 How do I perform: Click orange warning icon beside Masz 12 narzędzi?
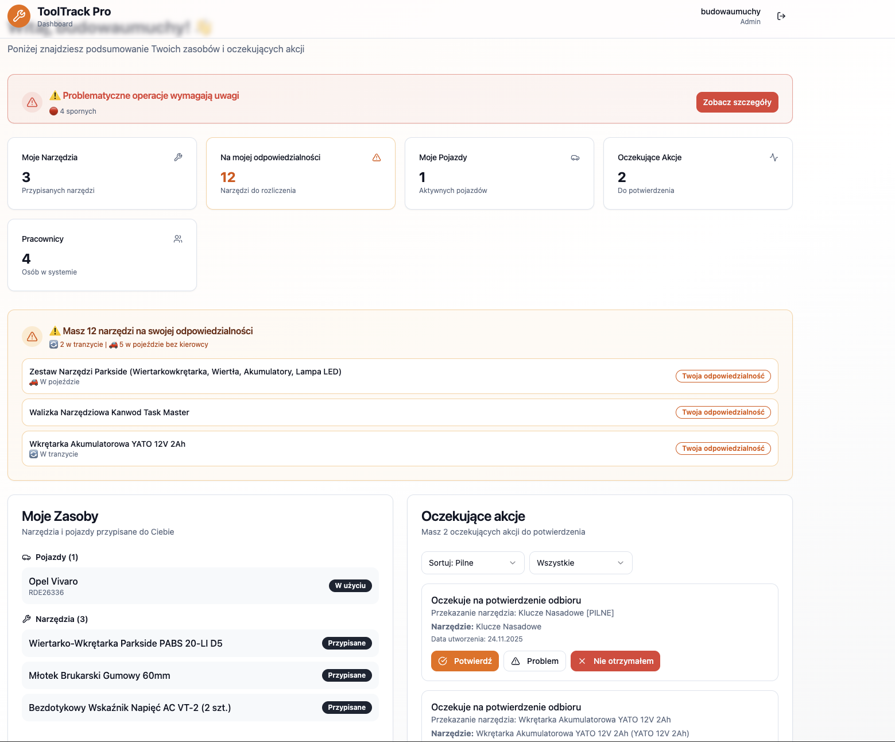[x=32, y=337]
